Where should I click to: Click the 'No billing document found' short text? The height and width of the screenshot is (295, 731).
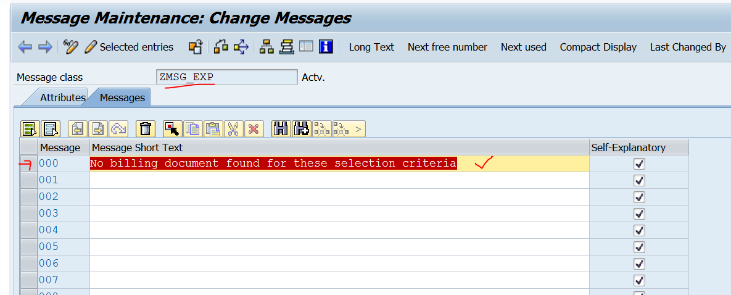273,164
